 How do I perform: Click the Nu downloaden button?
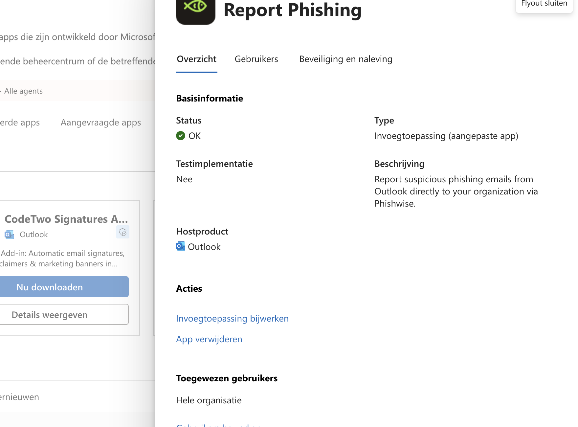coord(64,287)
